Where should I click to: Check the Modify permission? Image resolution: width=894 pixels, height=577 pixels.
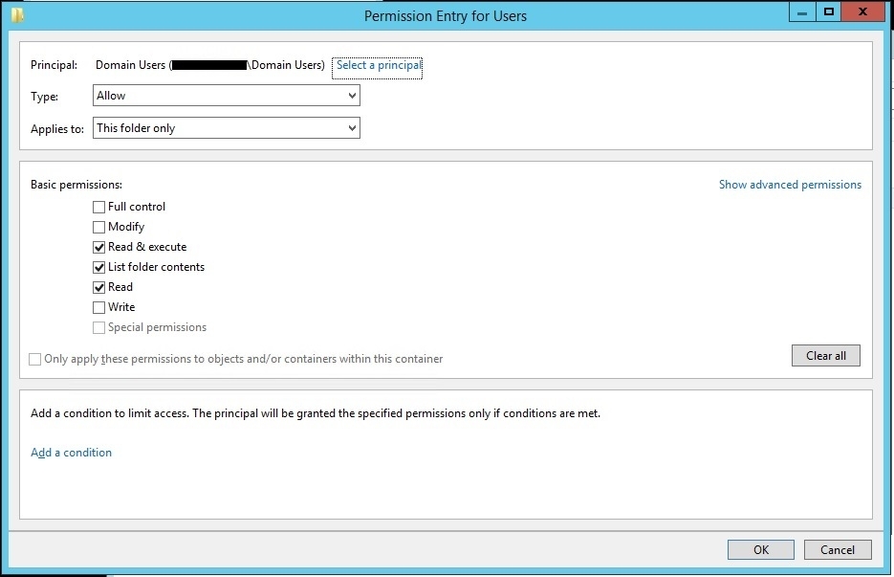[x=98, y=227]
